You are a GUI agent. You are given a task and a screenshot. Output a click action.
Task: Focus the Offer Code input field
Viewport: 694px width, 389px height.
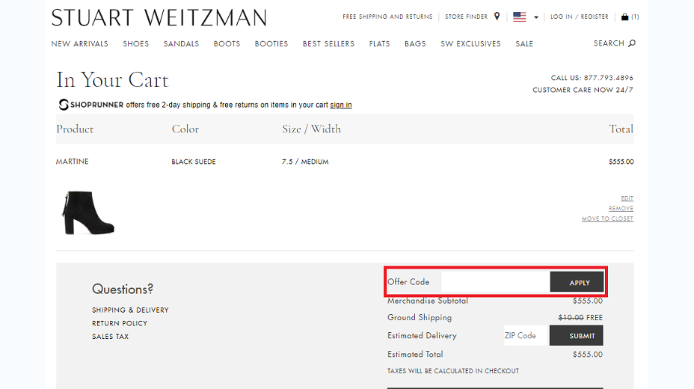pyautogui.click(x=495, y=282)
